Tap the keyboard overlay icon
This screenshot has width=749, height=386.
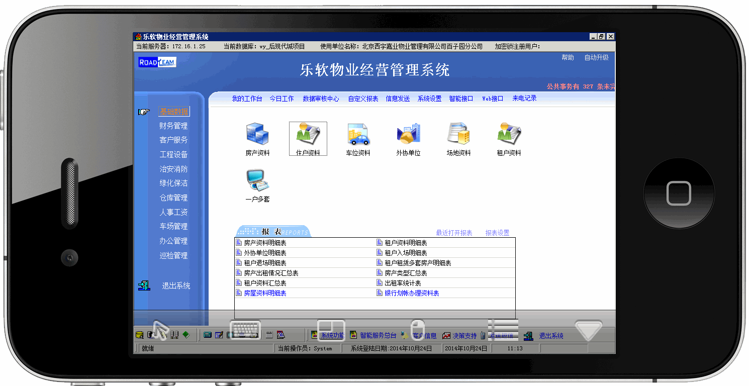[245, 330]
